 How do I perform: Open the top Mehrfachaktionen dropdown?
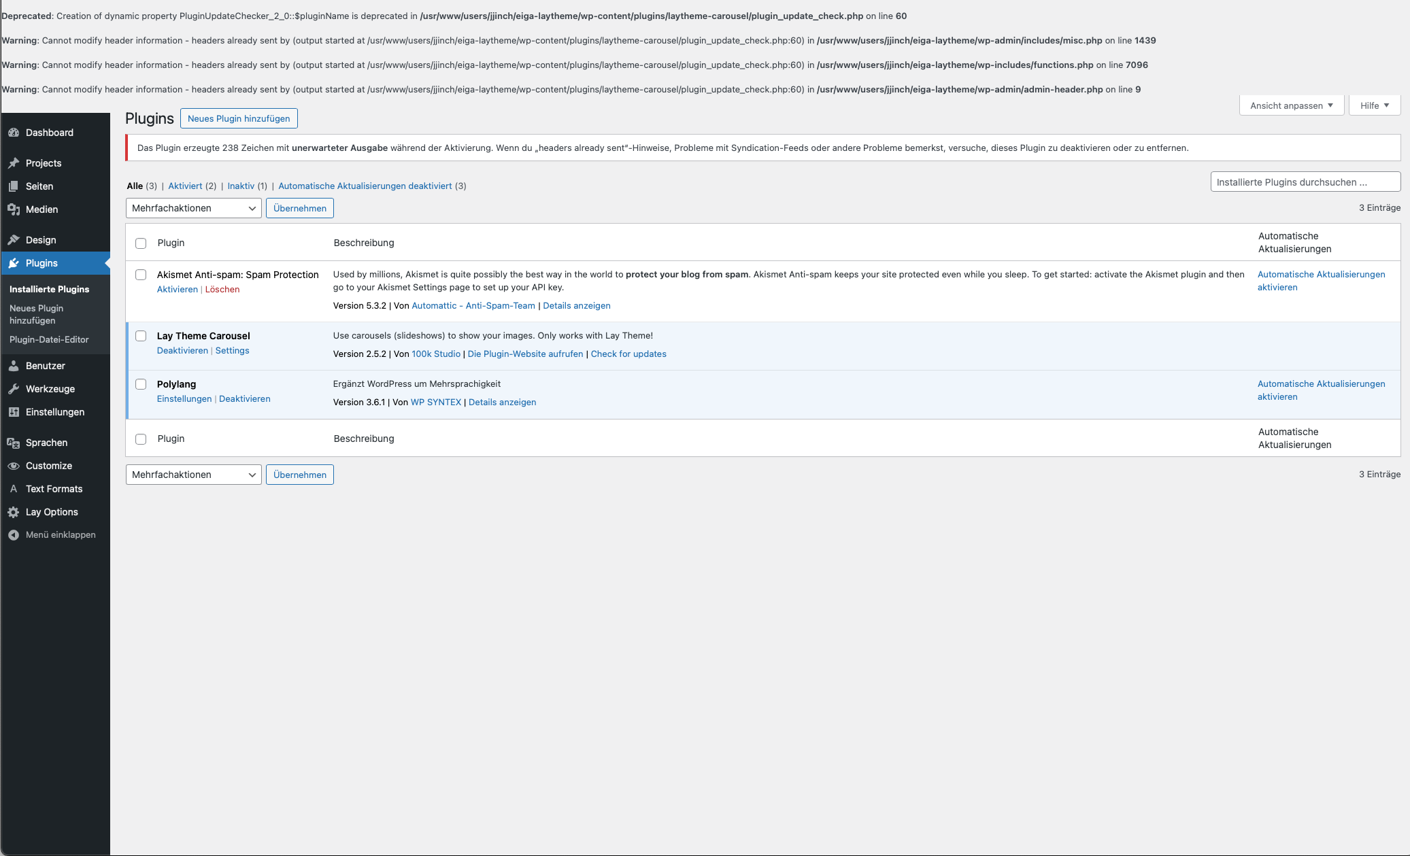pyautogui.click(x=193, y=208)
